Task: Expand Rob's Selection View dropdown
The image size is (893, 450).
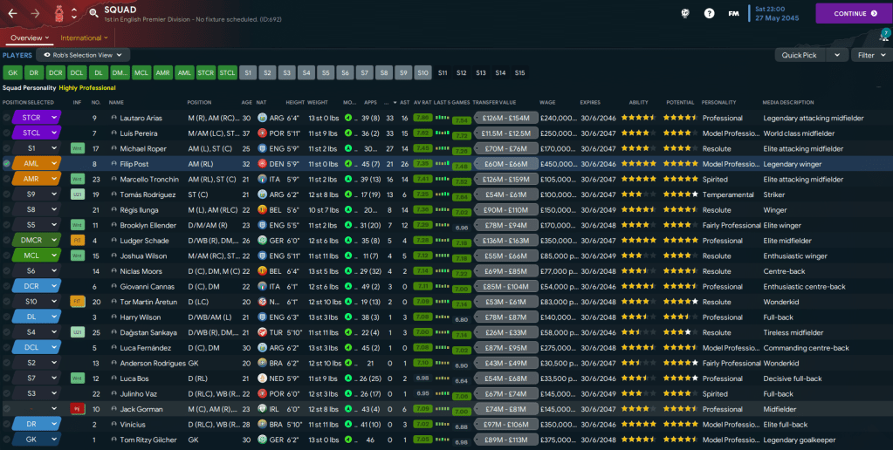Action: point(83,55)
